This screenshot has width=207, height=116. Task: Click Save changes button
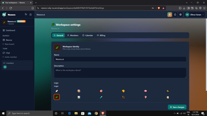point(177,107)
